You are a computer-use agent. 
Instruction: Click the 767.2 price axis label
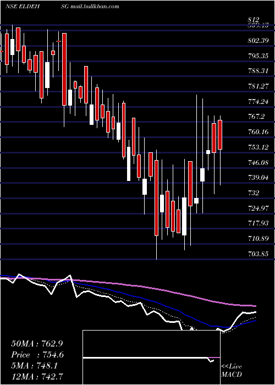pos(256,117)
